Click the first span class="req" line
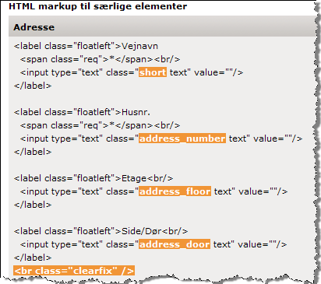321x284 pixels. pyautogui.click(x=101, y=59)
